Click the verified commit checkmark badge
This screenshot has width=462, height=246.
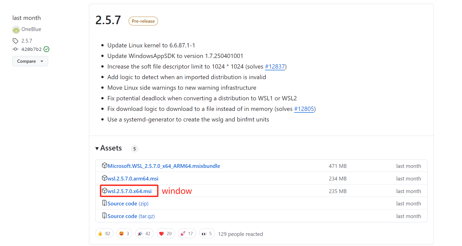(46, 49)
